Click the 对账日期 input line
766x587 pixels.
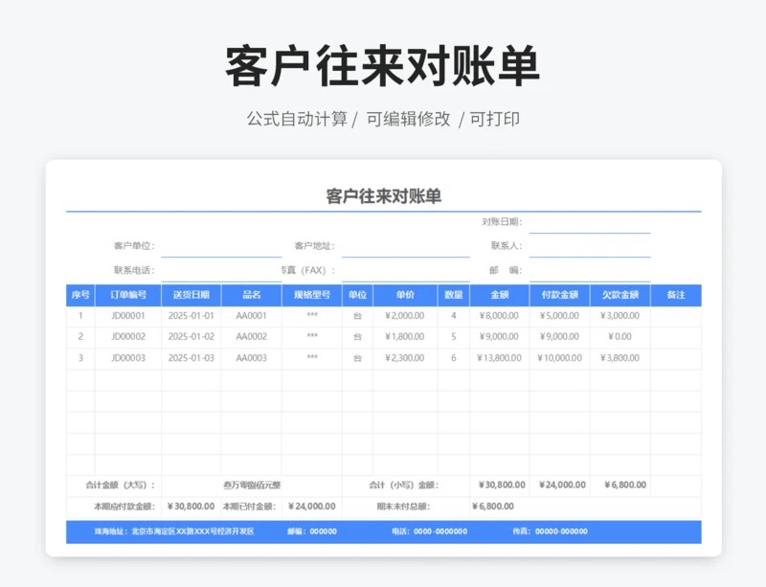590,222
